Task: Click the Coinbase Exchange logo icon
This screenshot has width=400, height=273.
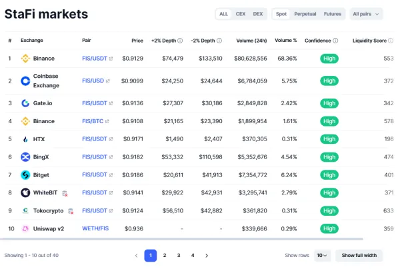Action: point(25,81)
